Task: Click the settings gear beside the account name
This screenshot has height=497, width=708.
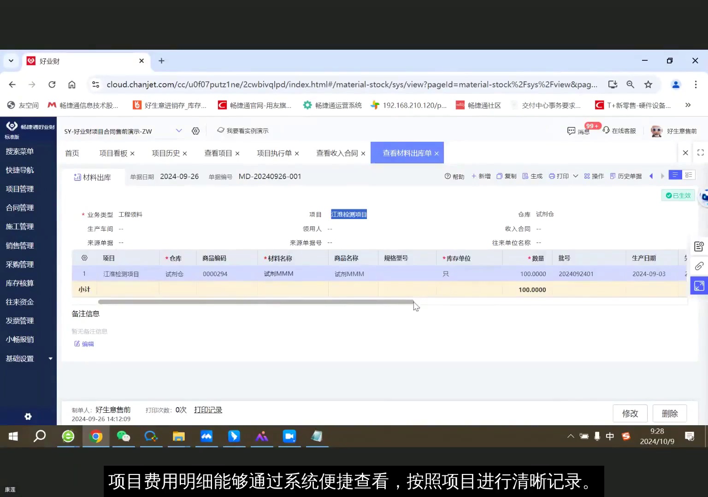Action: pos(195,131)
